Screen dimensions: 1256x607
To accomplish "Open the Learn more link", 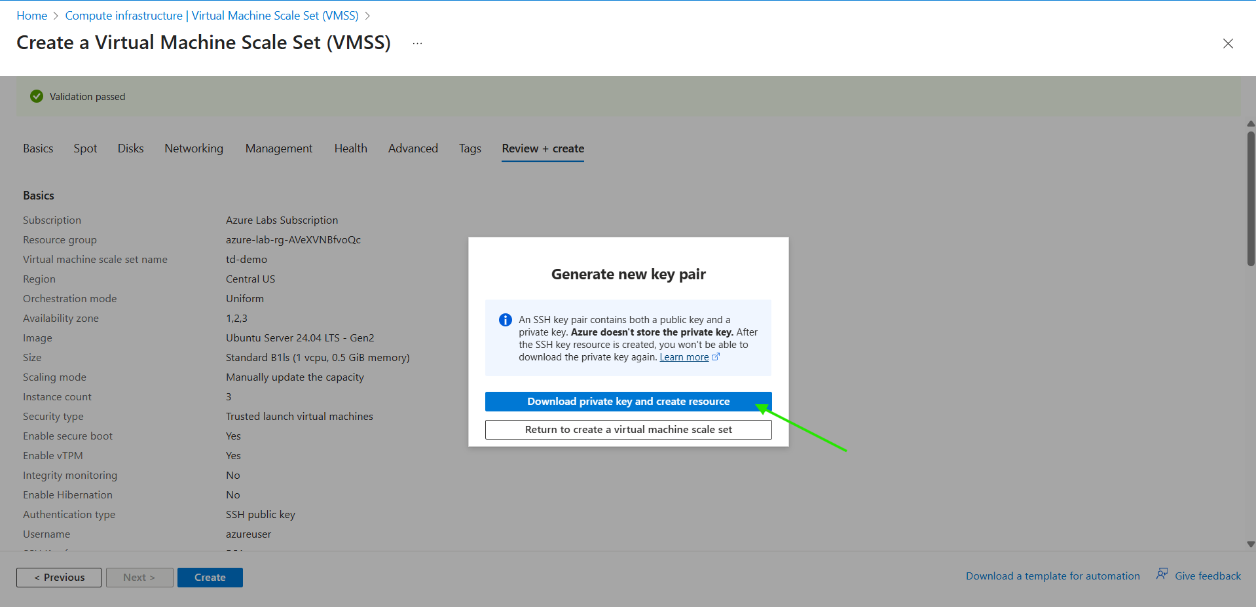I will (x=684, y=357).
